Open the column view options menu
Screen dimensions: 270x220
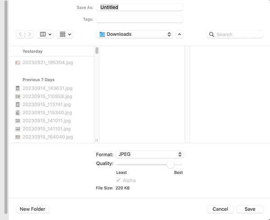point(45,35)
